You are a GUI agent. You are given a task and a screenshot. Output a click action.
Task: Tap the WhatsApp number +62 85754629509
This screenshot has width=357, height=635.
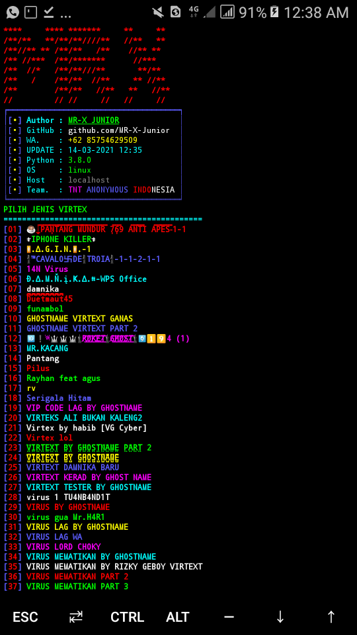(102, 140)
